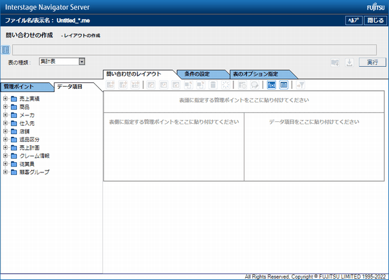Viewport: 389px width, 280px height.
Task: Click the box icon with double-headed diagonal arrow
Action: (x=151, y=85)
